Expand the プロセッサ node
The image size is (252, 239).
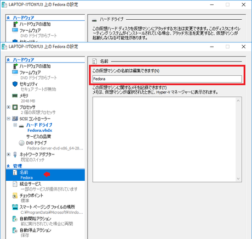(x=9, y=107)
